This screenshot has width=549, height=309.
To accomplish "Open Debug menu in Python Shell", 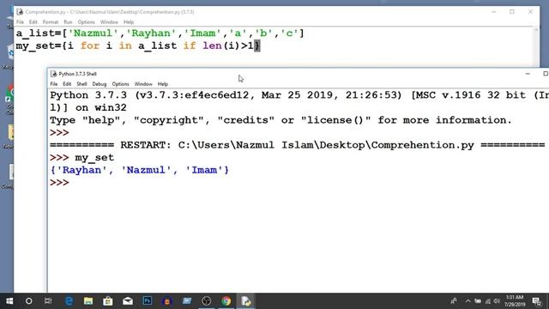I will tap(100, 84).
